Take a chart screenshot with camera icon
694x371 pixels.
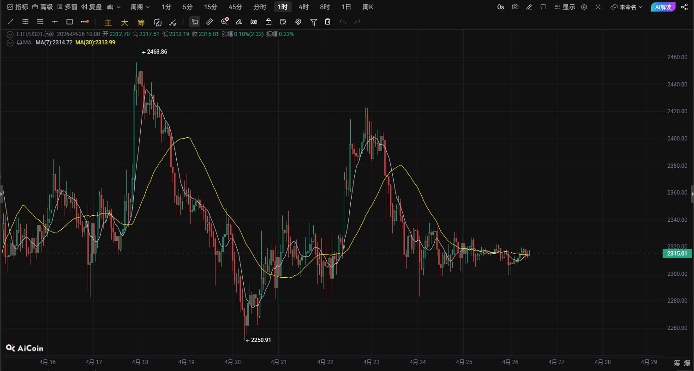[x=515, y=7]
